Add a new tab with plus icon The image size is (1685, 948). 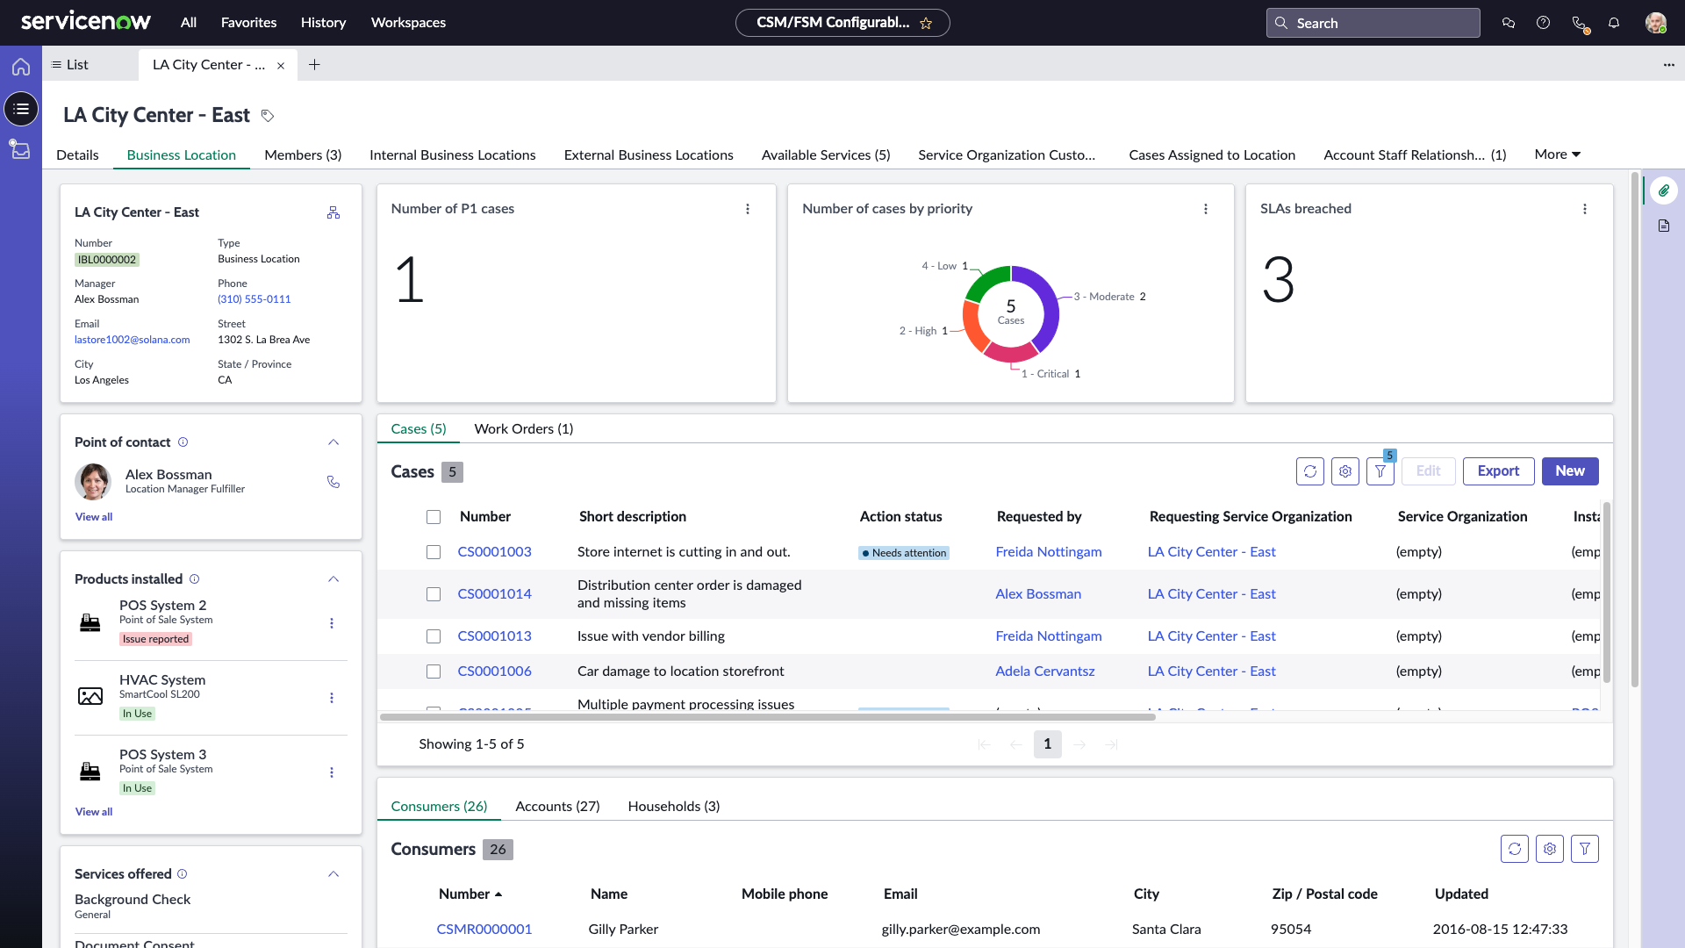click(314, 65)
